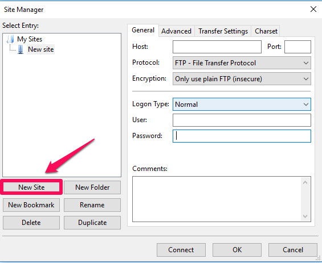The height and width of the screenshot is (263, 322).
Task: Open the Transfer Settings tab
Action: 223,31
